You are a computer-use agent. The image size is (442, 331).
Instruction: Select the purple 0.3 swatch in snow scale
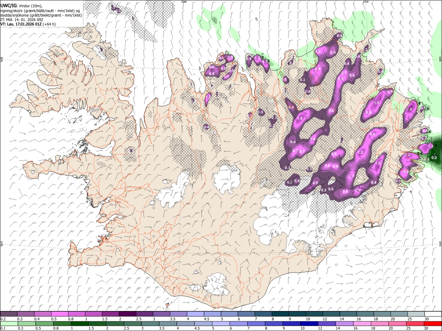[x=26, y=314]
